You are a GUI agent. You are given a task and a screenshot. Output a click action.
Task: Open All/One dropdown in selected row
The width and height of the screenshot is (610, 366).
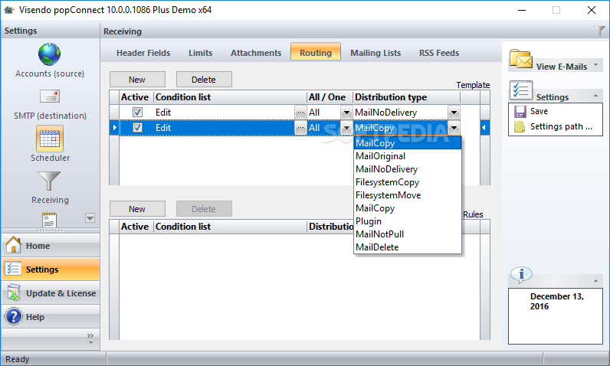click(346, 128)
